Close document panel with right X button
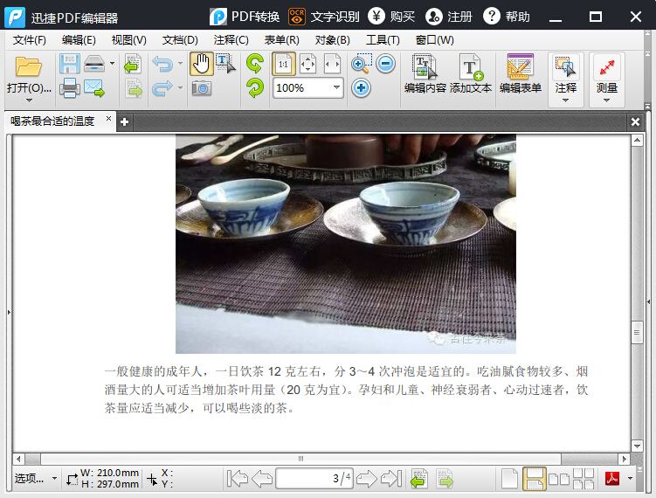The image size is (656, 498). point(635,121)
